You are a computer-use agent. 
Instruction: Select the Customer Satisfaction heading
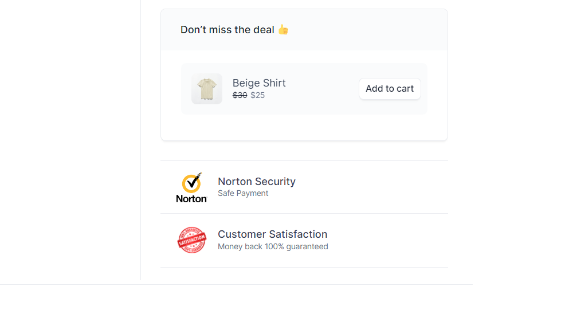(273, 234)
